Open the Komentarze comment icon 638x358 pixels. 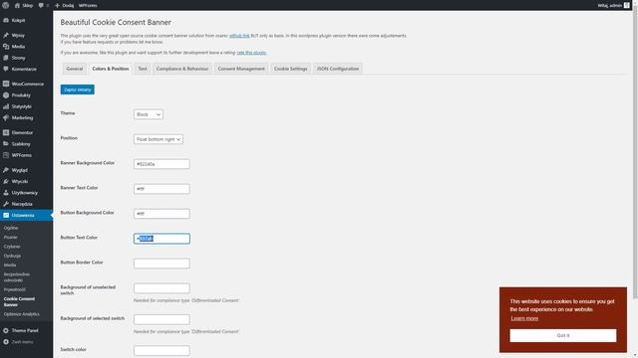(x=6, y=69)
